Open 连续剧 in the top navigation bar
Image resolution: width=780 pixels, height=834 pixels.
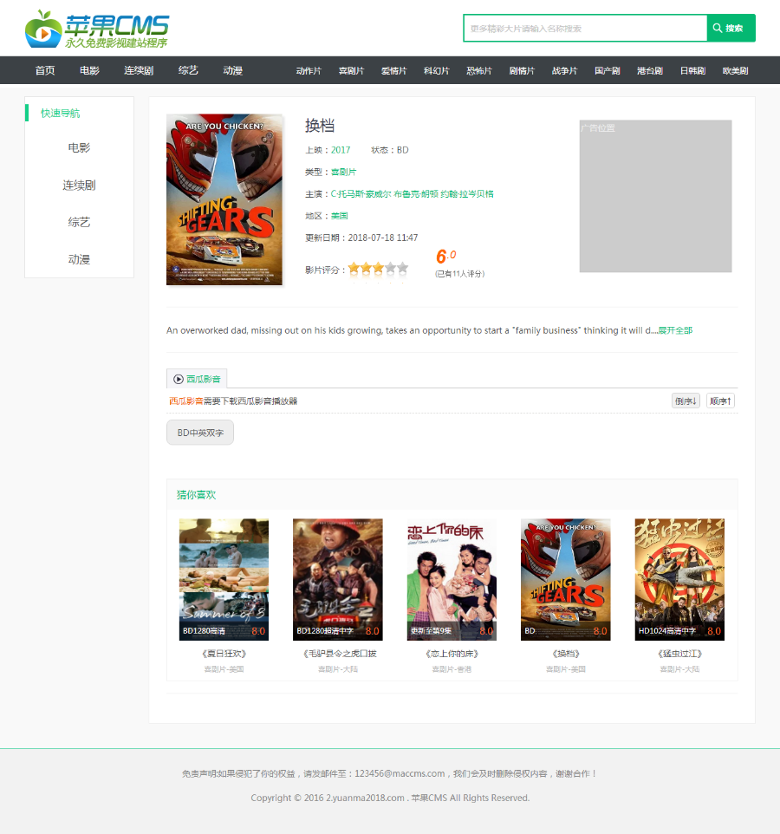139,70
